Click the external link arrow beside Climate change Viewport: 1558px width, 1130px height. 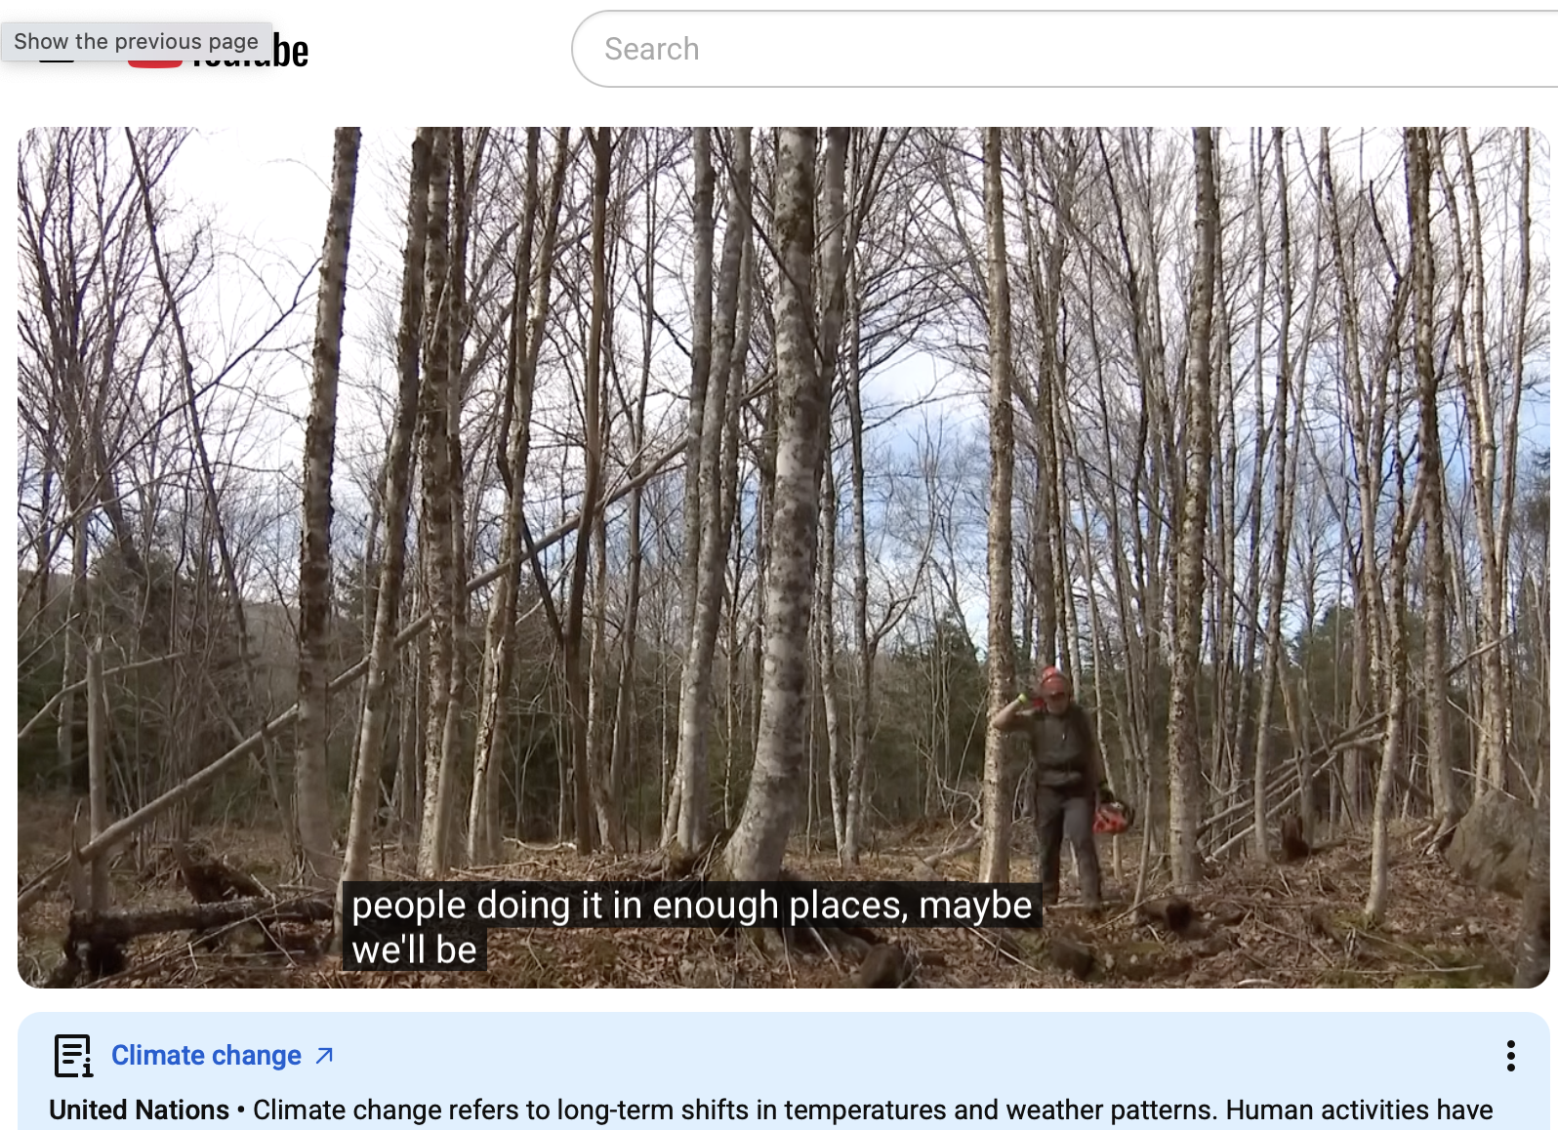(x=325, y=1055)
